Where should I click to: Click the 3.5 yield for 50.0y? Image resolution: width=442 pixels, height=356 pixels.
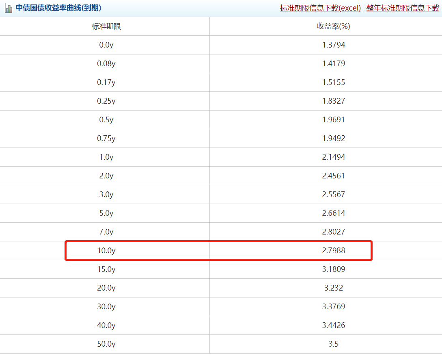[333, 344]
